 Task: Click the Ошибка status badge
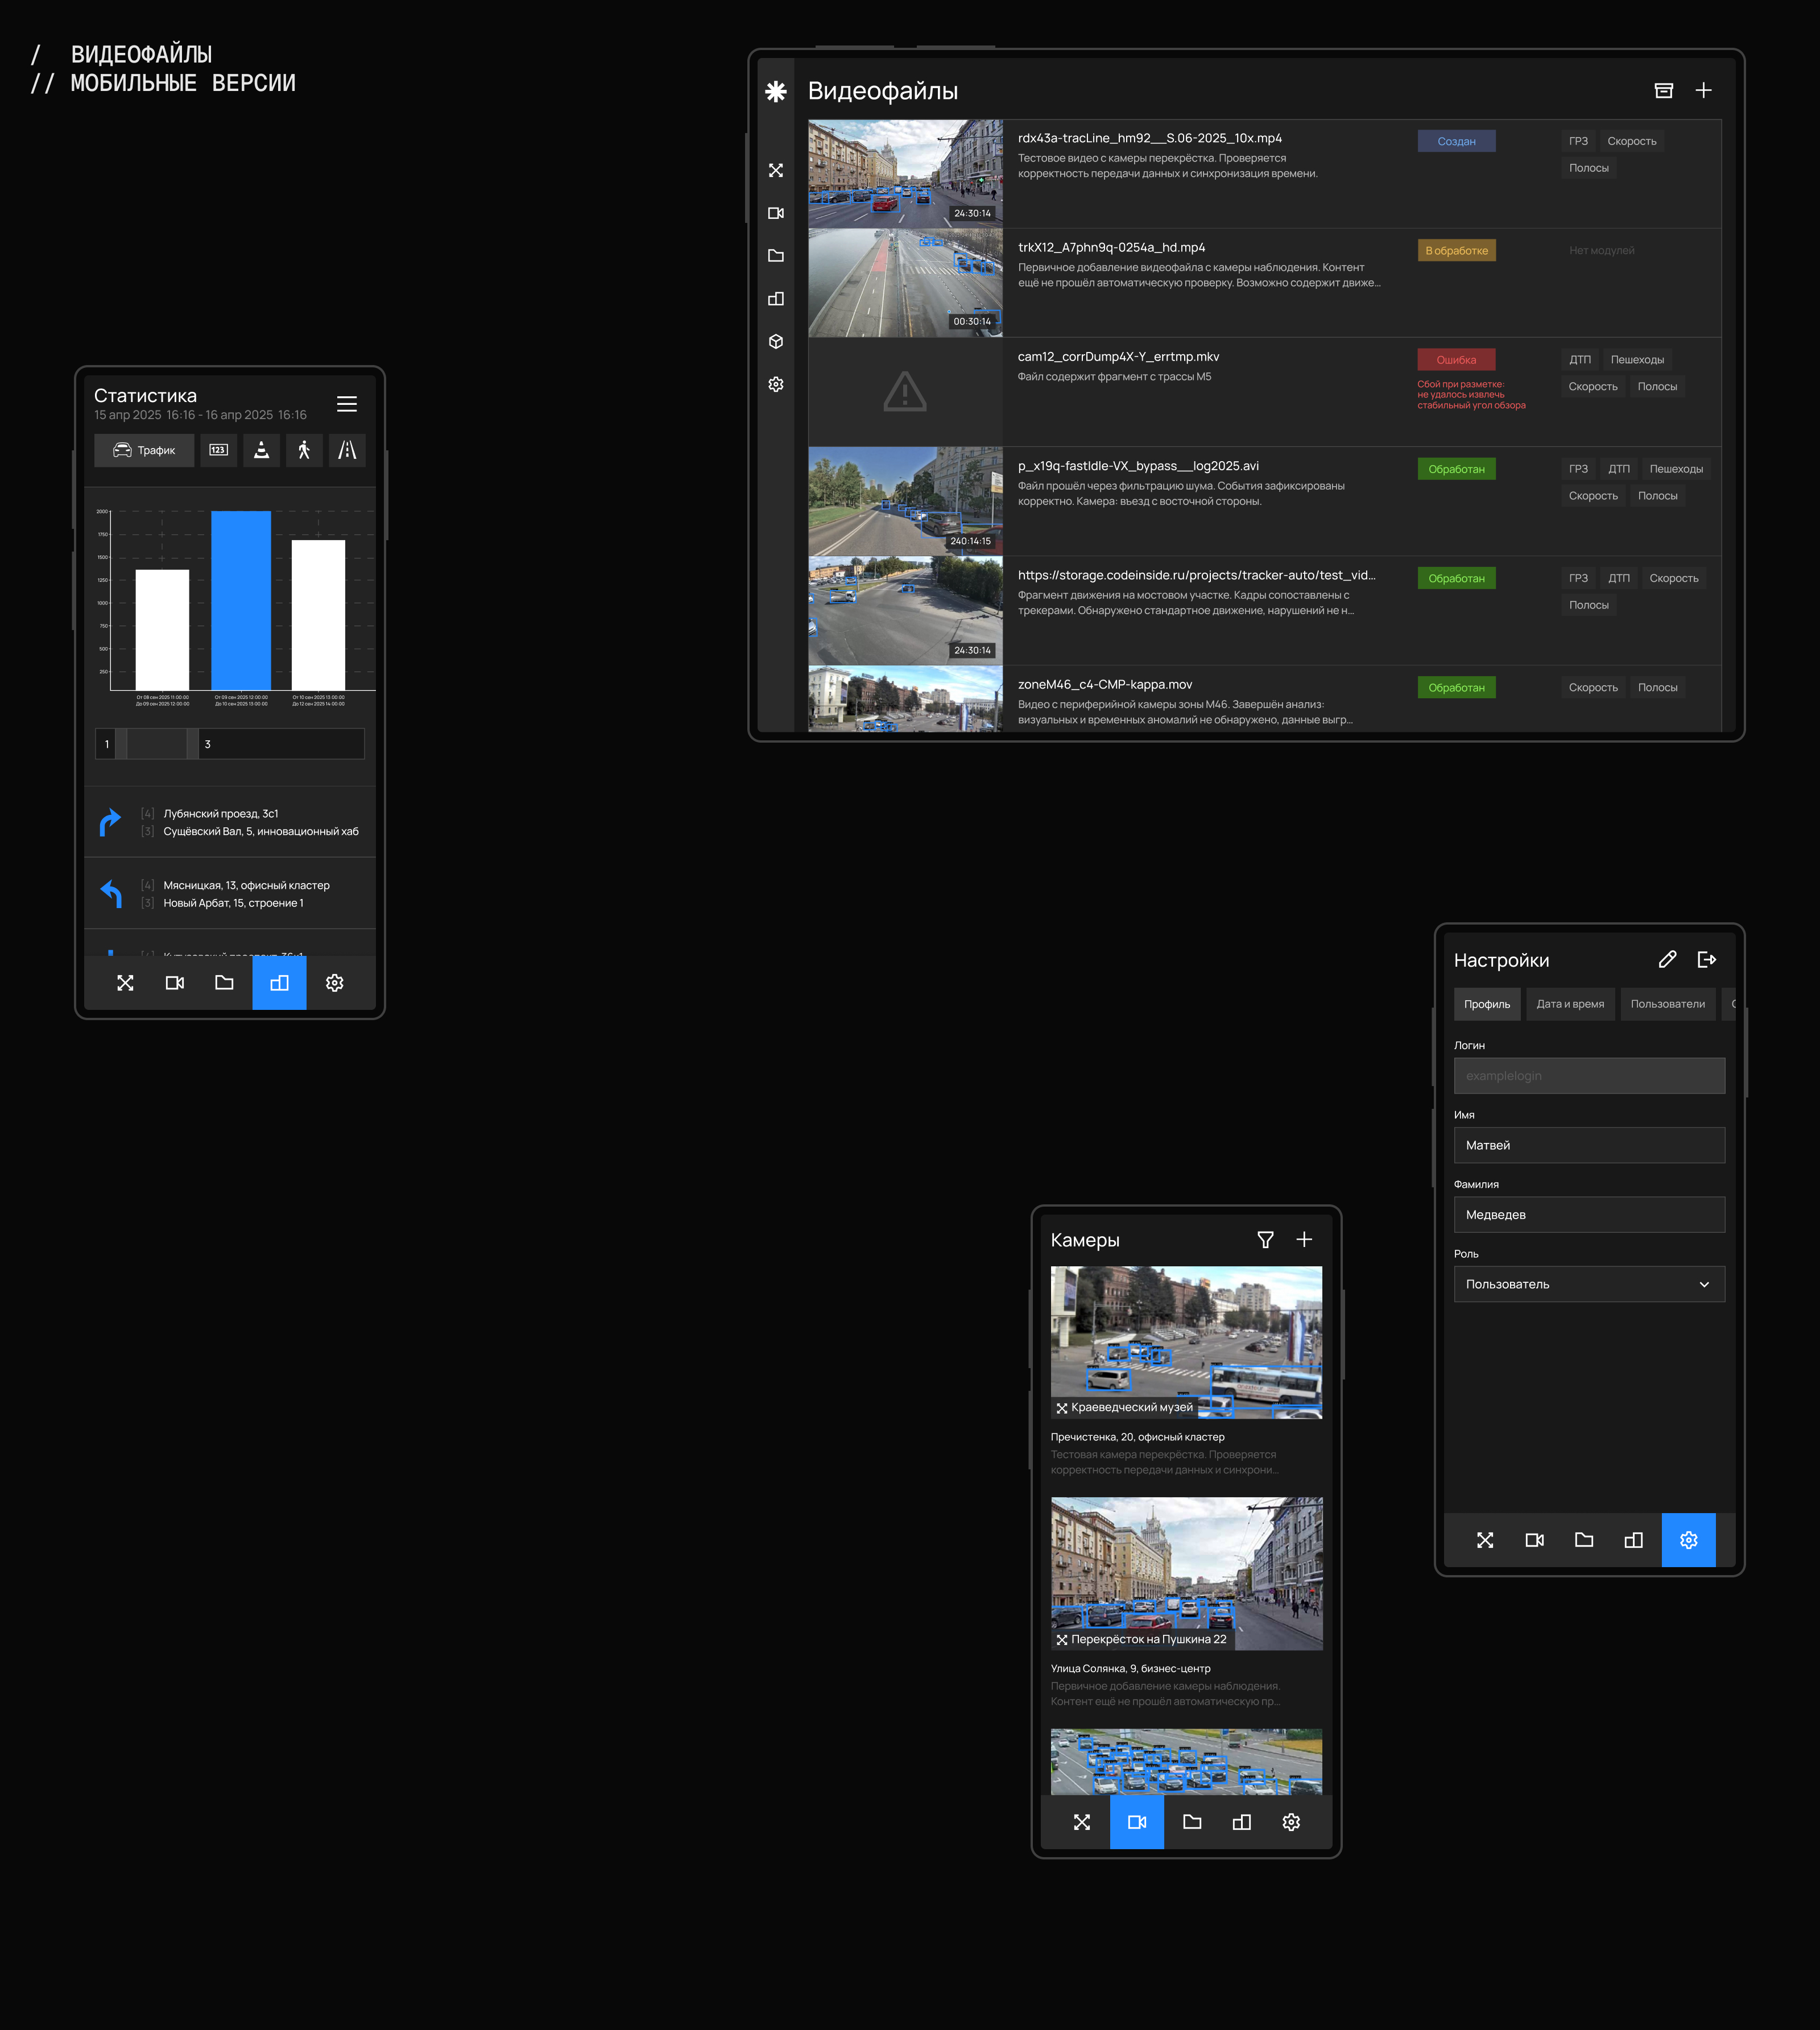tap(1456, 360)
